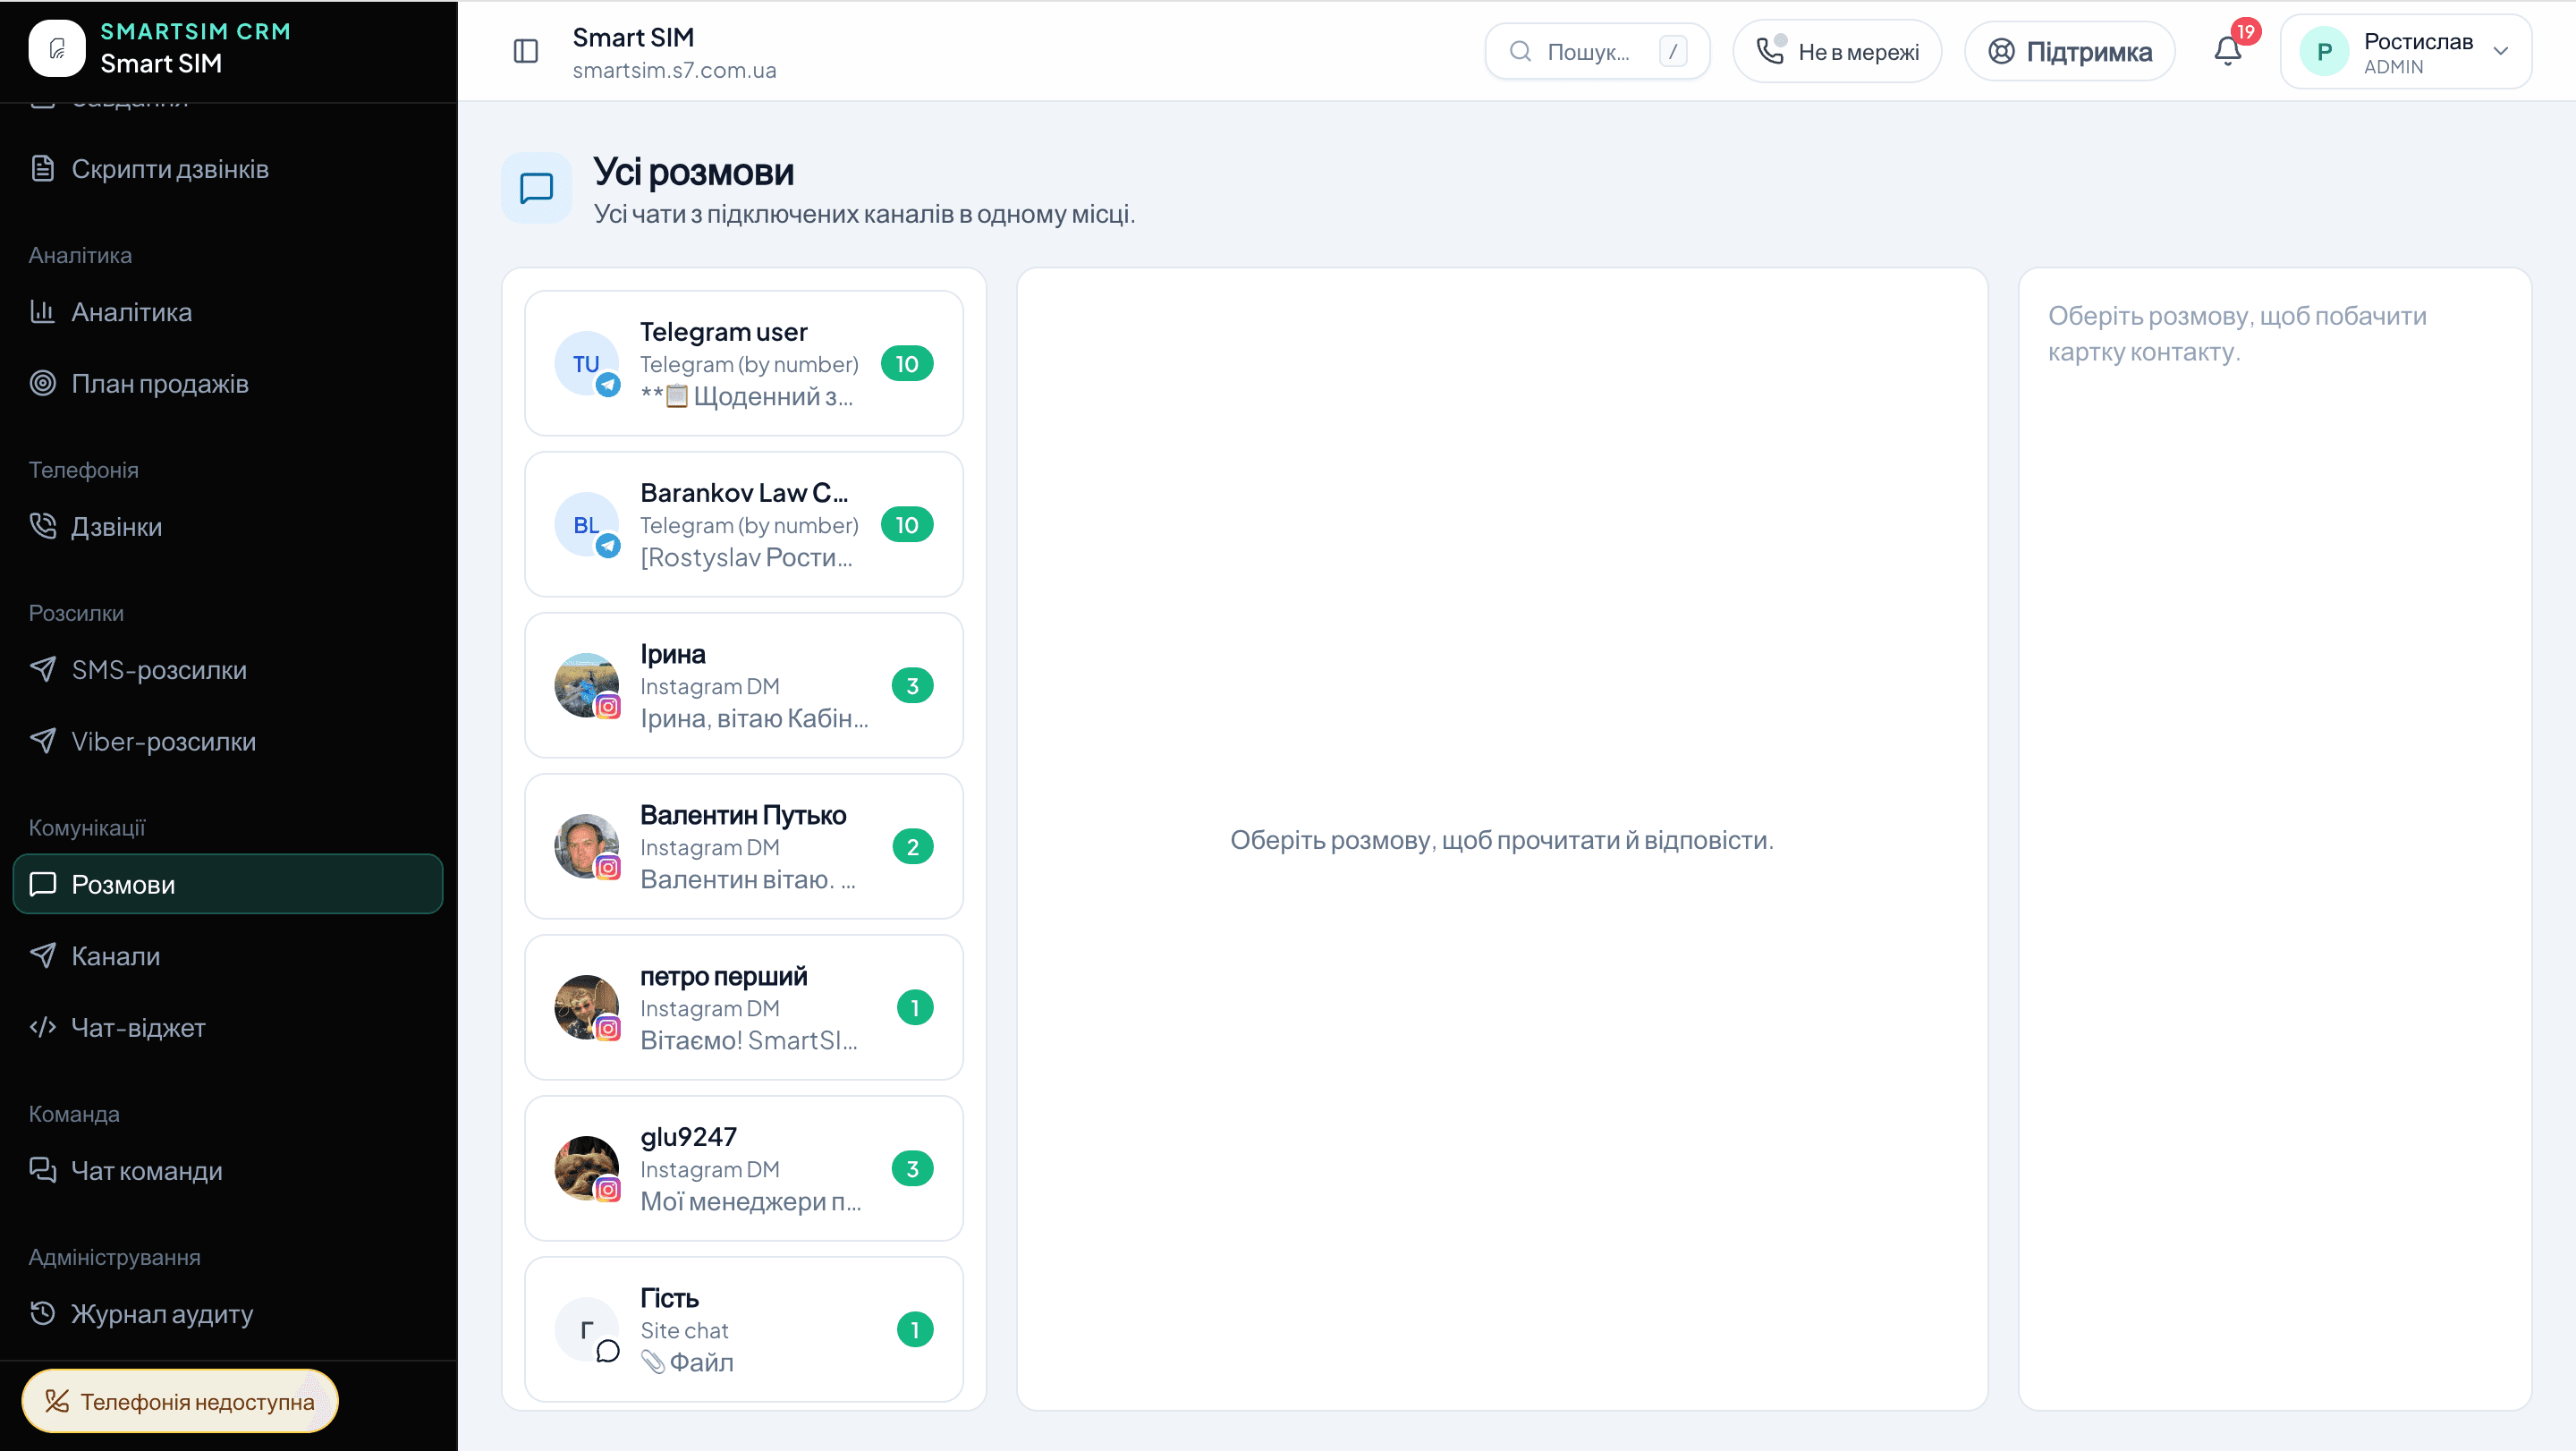Click the Viber-розсилки label
Viewport: 2576px width, 1451px height.
[164, 742]
